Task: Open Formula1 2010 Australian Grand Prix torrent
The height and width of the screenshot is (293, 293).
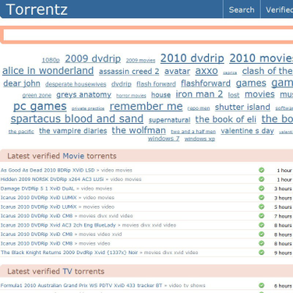Action: 81,285
